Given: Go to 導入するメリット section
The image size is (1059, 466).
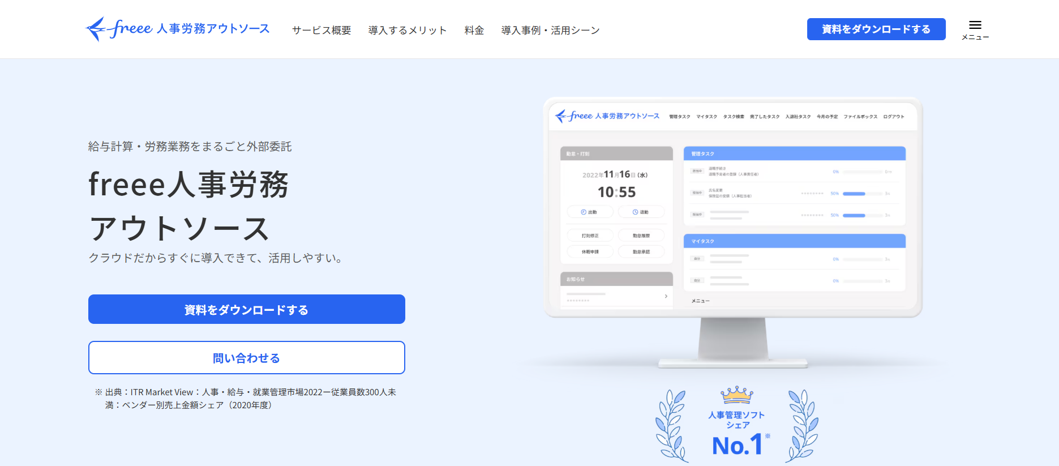Looking at the screenshot, I should pyautogui.click(x=408, y=30).
